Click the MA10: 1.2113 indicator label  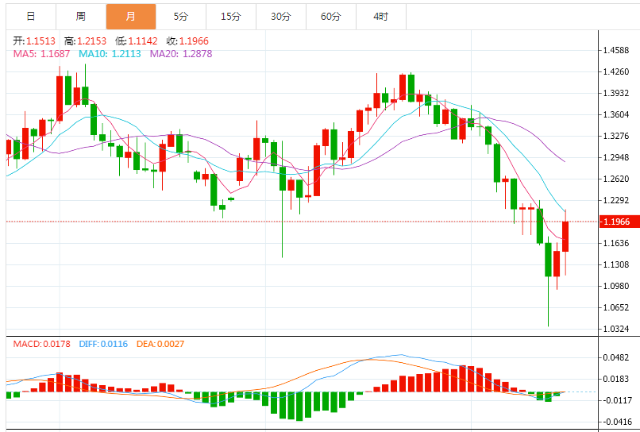tap(110, 54)
